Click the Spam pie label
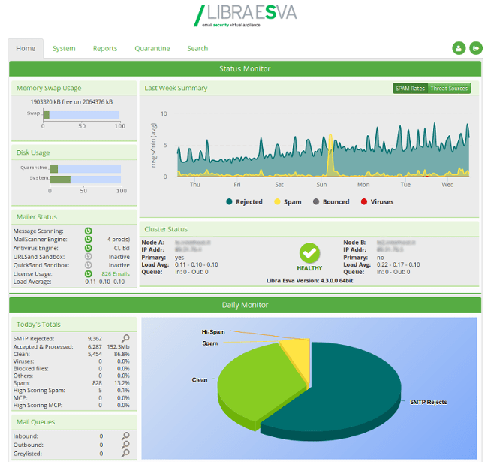488x462 pixels. pos(210,343)
